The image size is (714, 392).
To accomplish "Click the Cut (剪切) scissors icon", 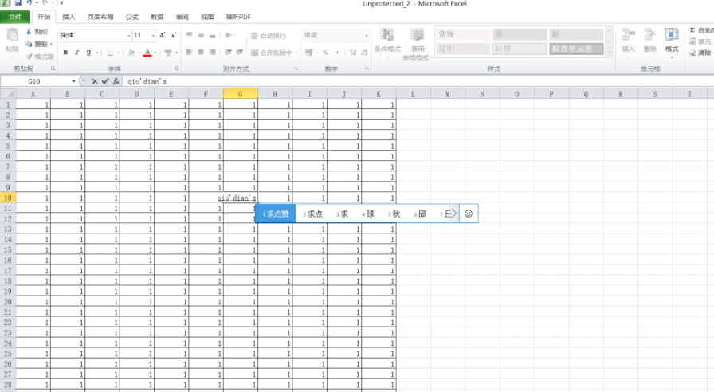I will pos(29,32).
